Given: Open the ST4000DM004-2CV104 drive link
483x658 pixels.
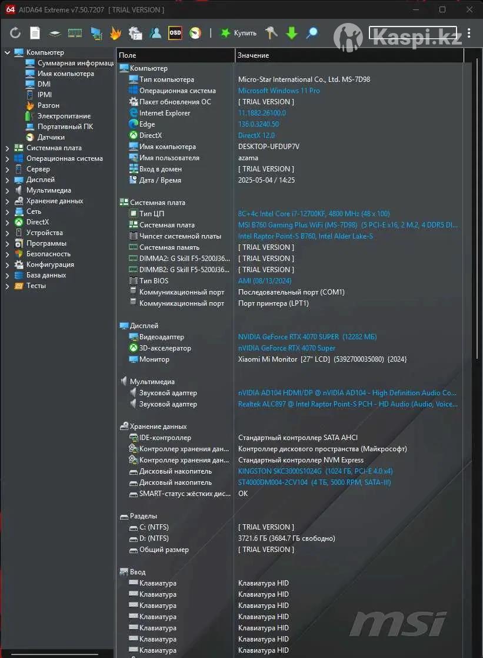Looking at the screenshot, I should pos(315,482).
